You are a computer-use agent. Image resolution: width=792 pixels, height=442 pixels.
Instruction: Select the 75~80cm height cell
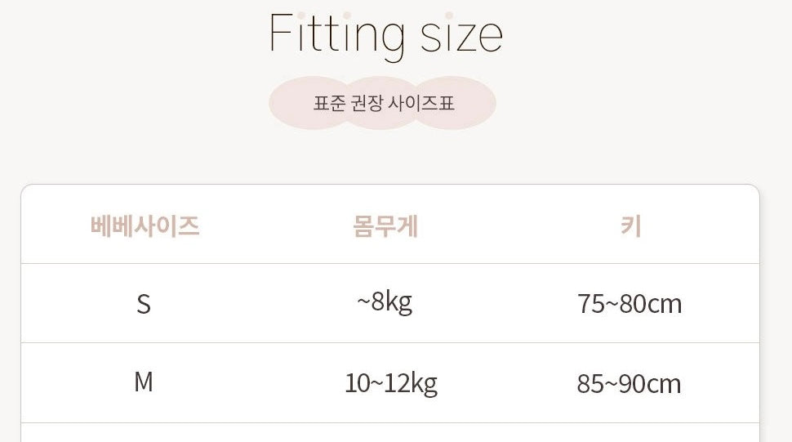click(630, 304)
